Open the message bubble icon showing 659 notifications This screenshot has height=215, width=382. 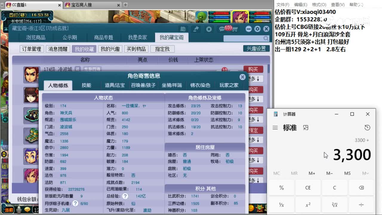(x=222, y=29)
